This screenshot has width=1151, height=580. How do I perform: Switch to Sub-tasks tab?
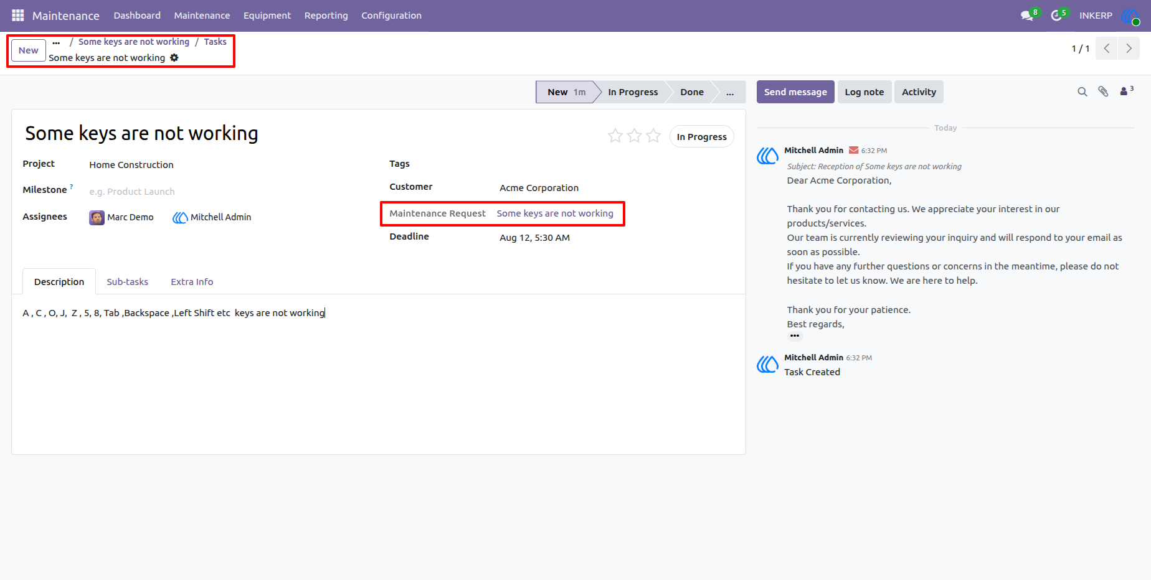(x=127, y=282)
